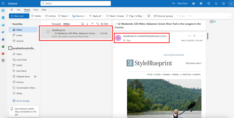The height and width of the screenshot is (118, 234).
Task: Open the Sent Items folder
Action: click(x=23, y=71)
